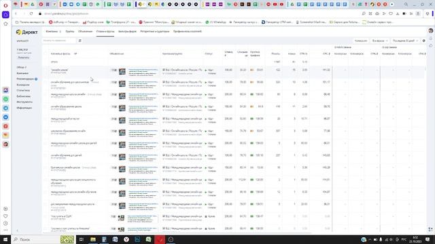Open Статистика in the left navigation
The image size is (435, 244).
[23, 90]
